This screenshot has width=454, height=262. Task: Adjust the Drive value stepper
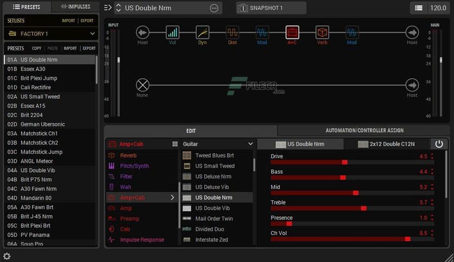[432, 156]
